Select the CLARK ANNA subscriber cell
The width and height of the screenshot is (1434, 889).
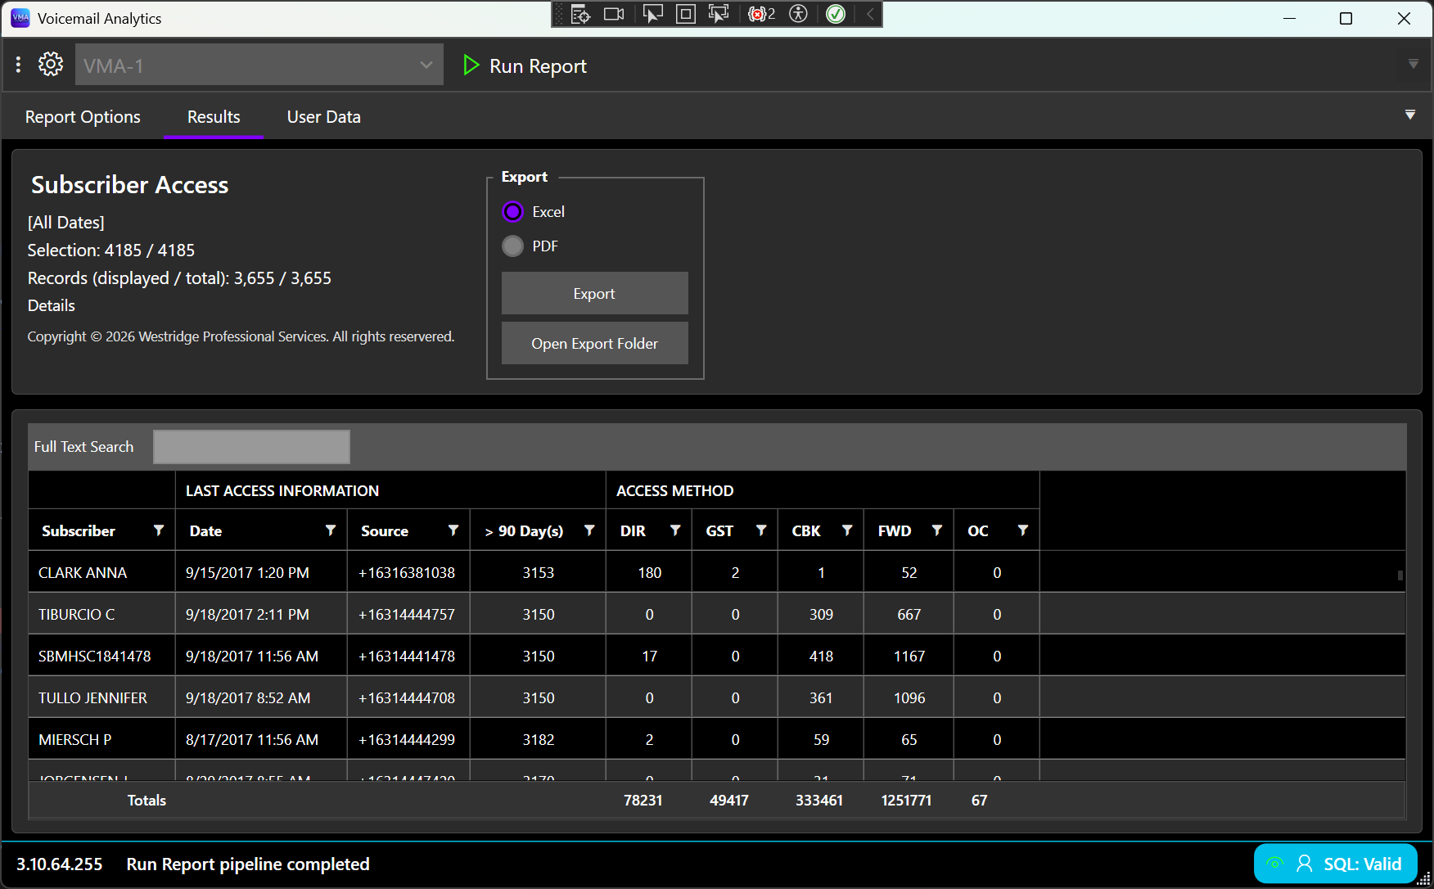pyautogui.click(x=102, y=572)
